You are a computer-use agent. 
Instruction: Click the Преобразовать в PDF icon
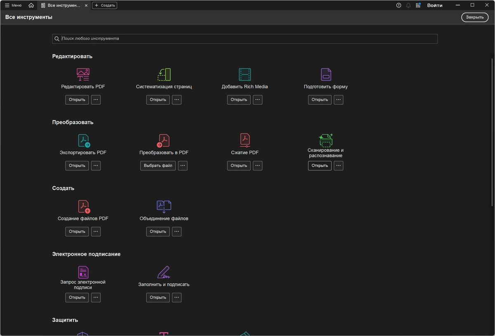(164, 140)
